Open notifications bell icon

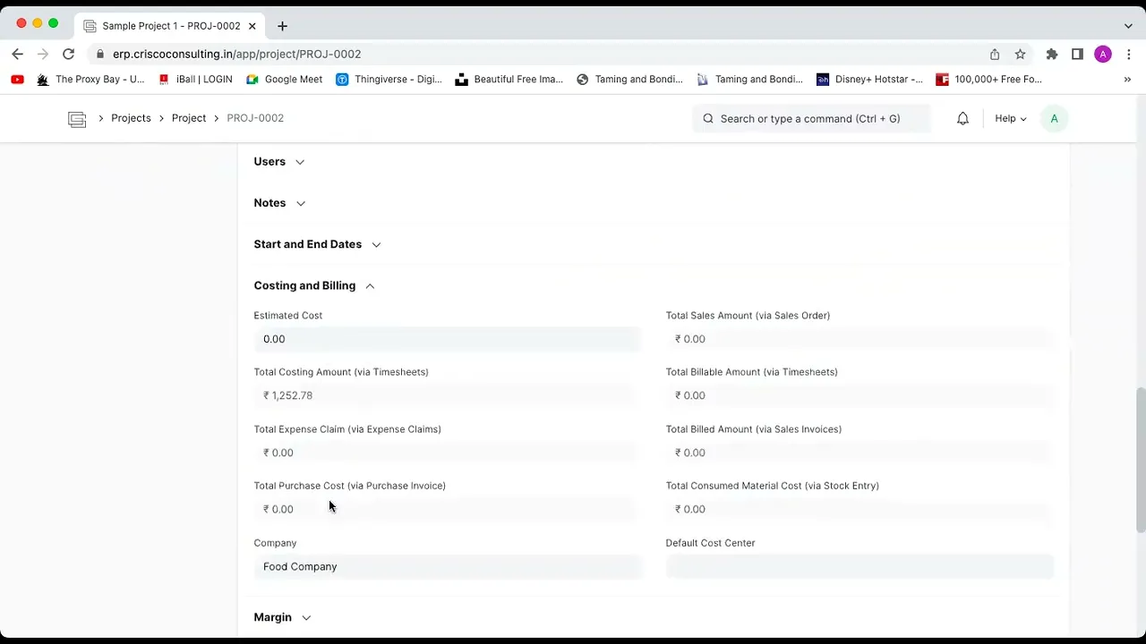(962, 118)
